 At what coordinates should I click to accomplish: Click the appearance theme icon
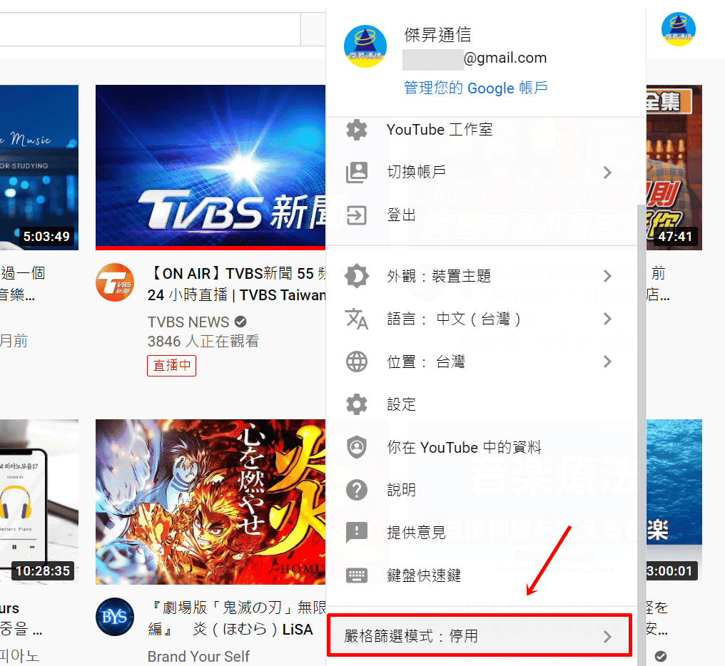coord(357,276)
